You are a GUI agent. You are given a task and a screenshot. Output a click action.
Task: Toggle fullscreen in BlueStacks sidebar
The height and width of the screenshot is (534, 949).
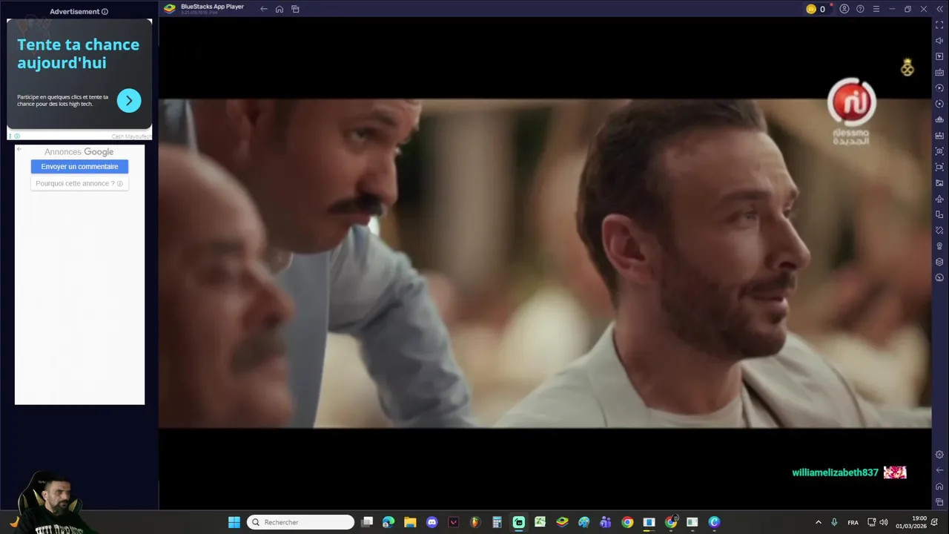click(939, 25)
